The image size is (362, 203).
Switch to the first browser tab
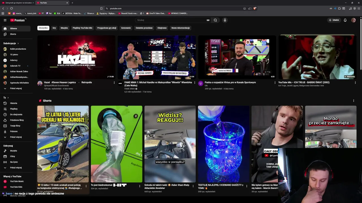point(18,3)
